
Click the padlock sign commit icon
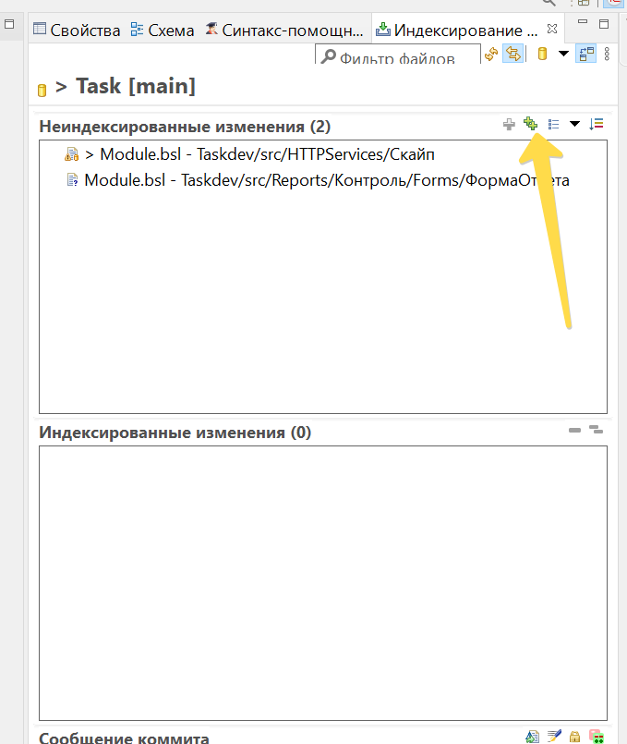click(575, 737)
